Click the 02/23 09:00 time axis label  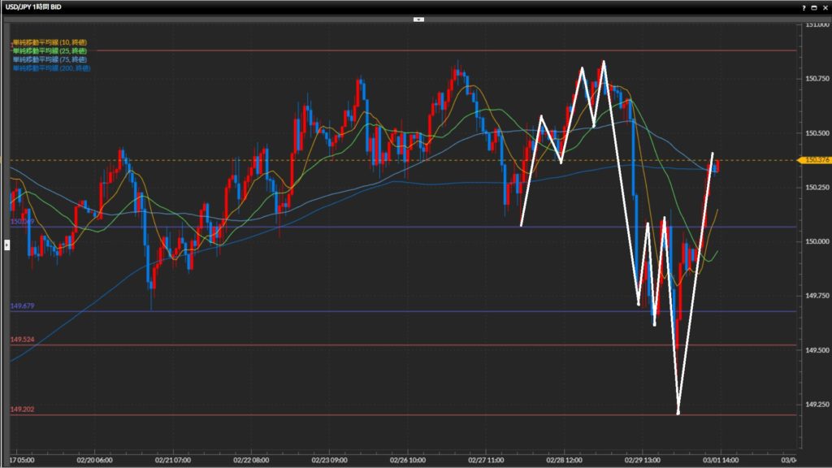(328, 459)
